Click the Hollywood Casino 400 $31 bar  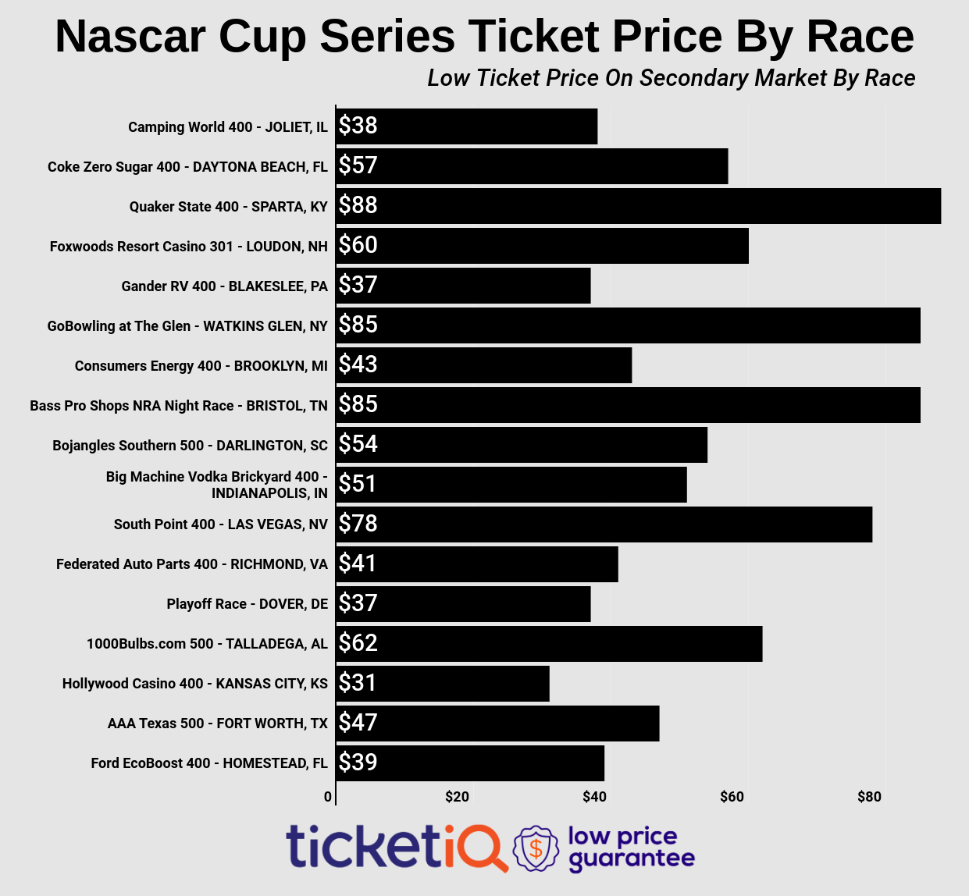443,684
